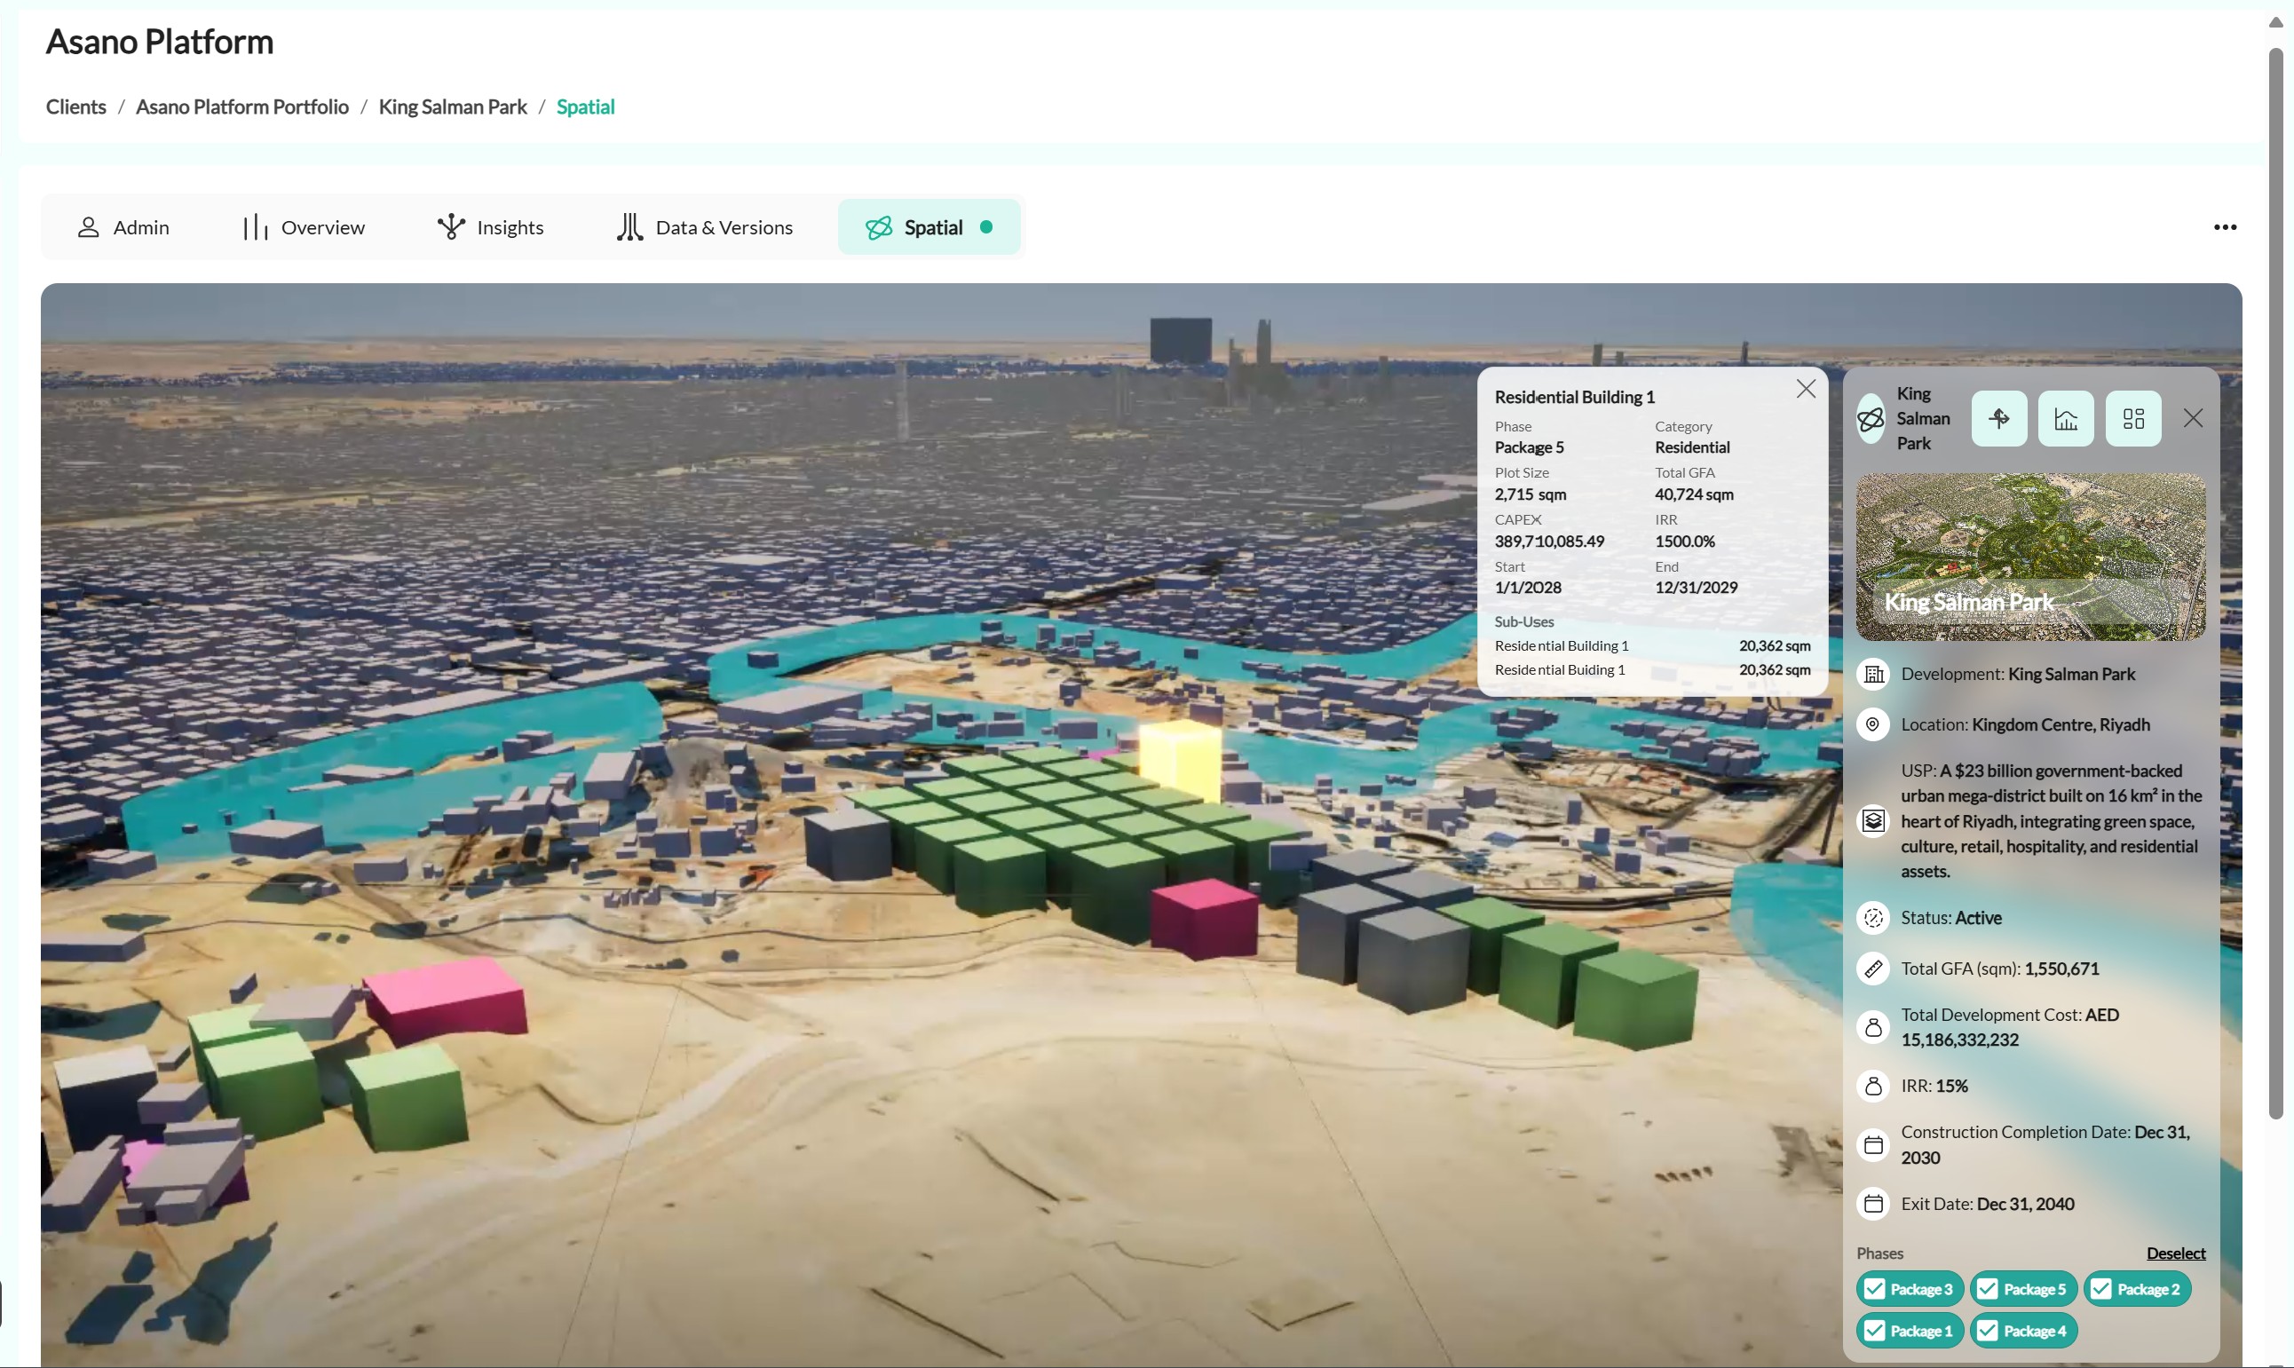Click the Development building icon
2294x1368 pixels.
[1873, 675]
